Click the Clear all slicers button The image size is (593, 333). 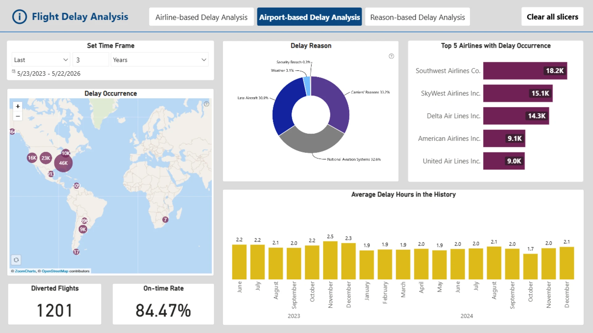(552, 17)
